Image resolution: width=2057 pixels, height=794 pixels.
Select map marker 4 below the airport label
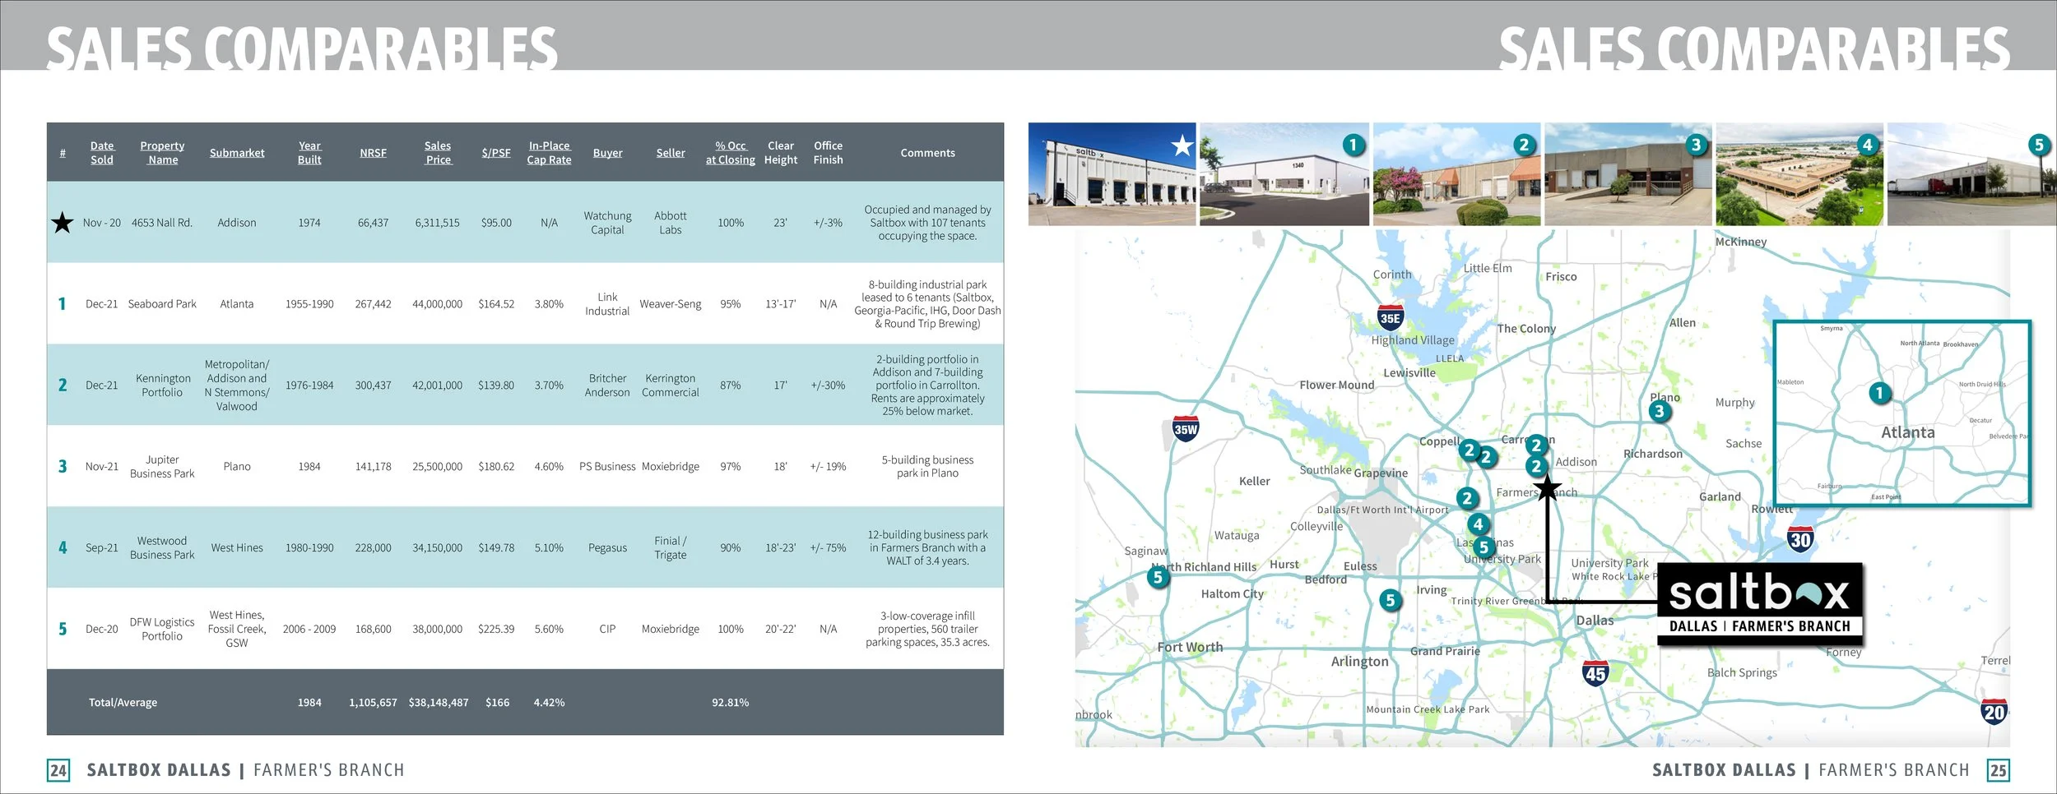1478,524
